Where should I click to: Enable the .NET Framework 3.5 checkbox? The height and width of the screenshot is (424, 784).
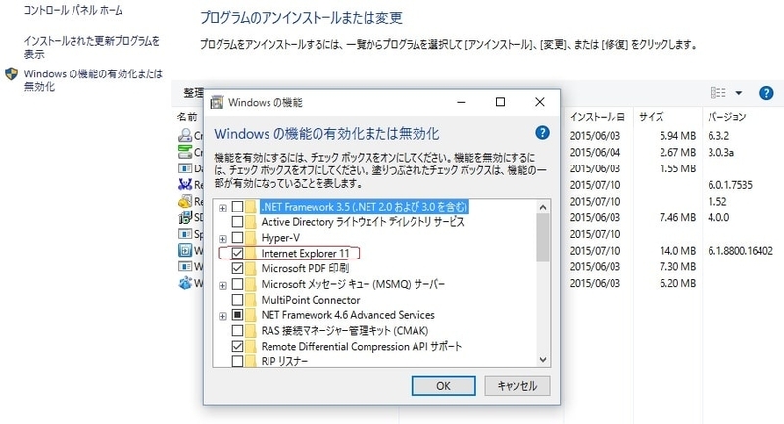(237, 207)
